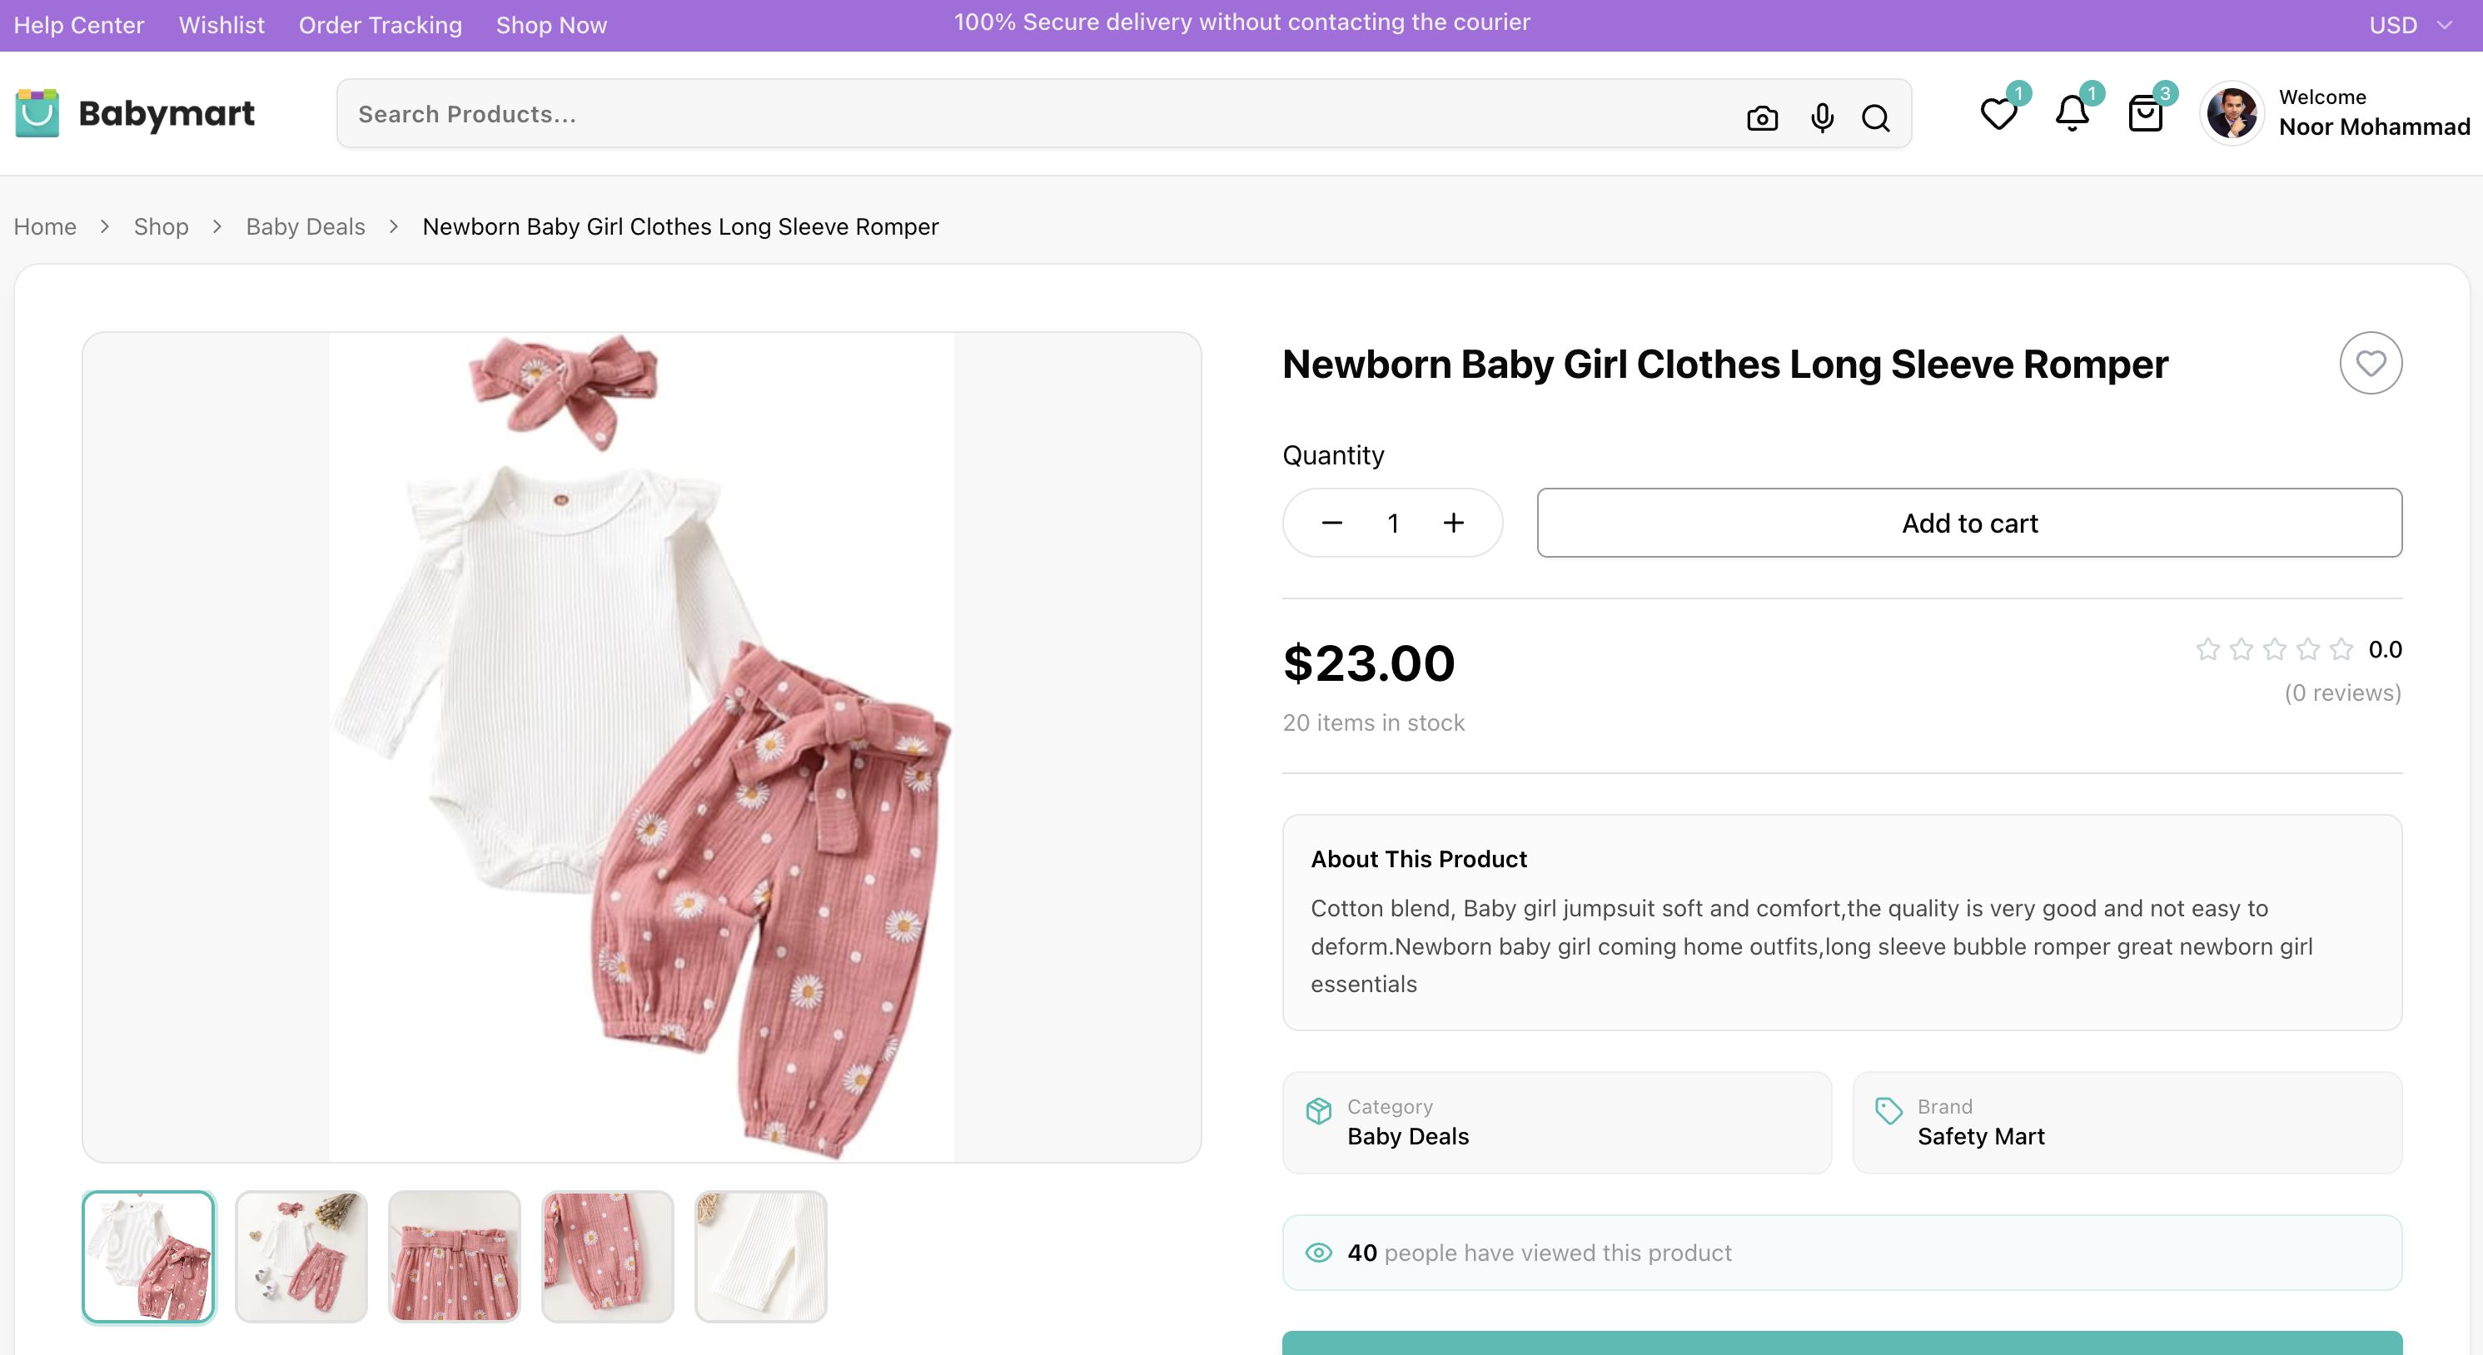This screenshot has width=2483, height=1355.
Task: Click the magnifying glass search icon
Action: coord(1876,117)
